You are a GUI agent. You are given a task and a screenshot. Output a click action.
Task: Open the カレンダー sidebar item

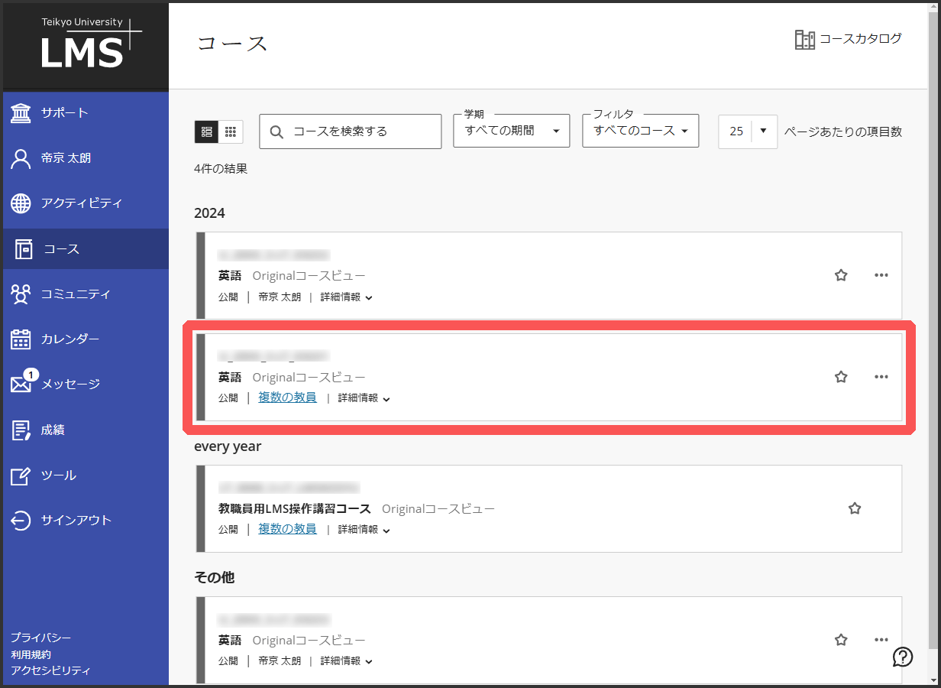coord(73,339)
